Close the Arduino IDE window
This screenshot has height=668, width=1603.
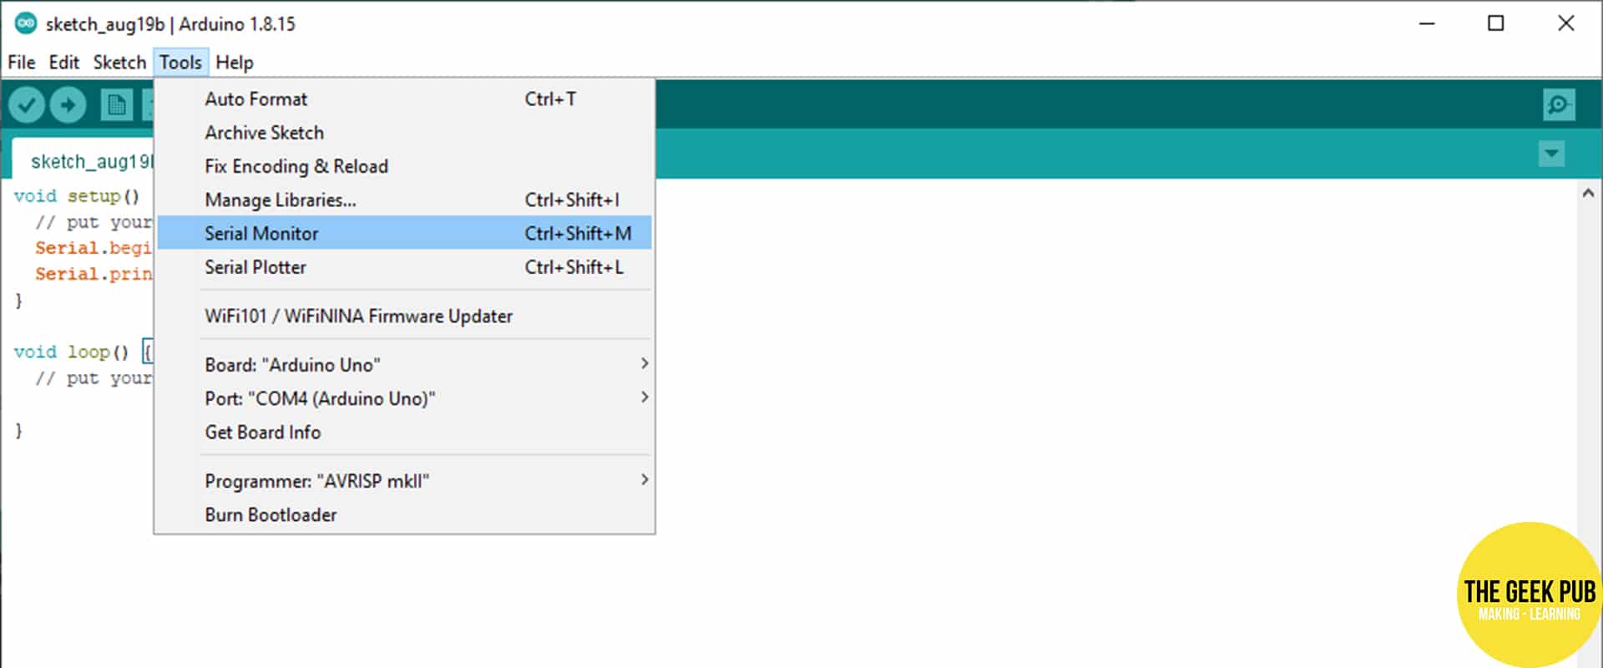tap(1566, 23)
